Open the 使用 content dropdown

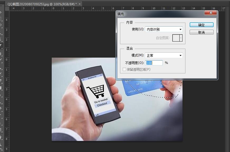[x=164, y=29]
